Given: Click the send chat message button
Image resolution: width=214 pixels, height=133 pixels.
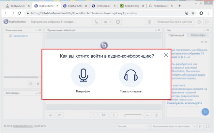Looking at the screenshot, I should tap(205, 112).
